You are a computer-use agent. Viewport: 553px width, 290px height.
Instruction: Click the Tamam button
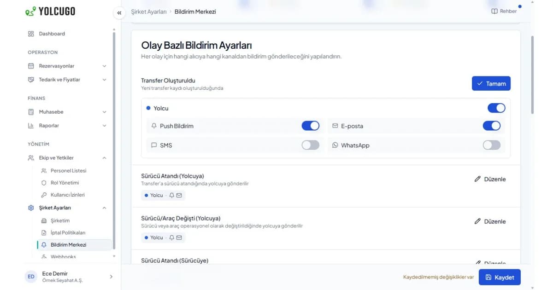click(x=491, y=83)
